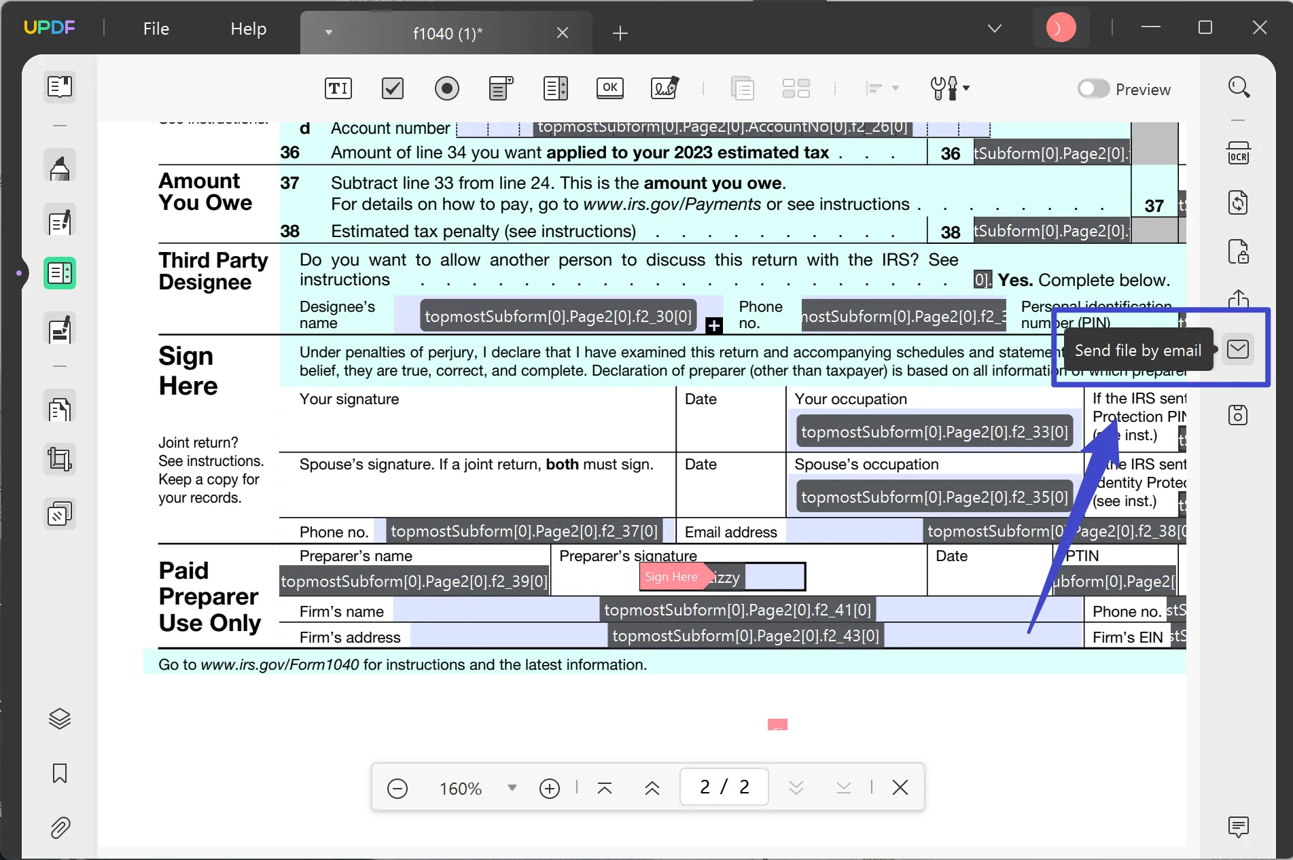Select the Your occupation field f2_33
Viewport: 1293px width, 860px height.
[934, 431]
